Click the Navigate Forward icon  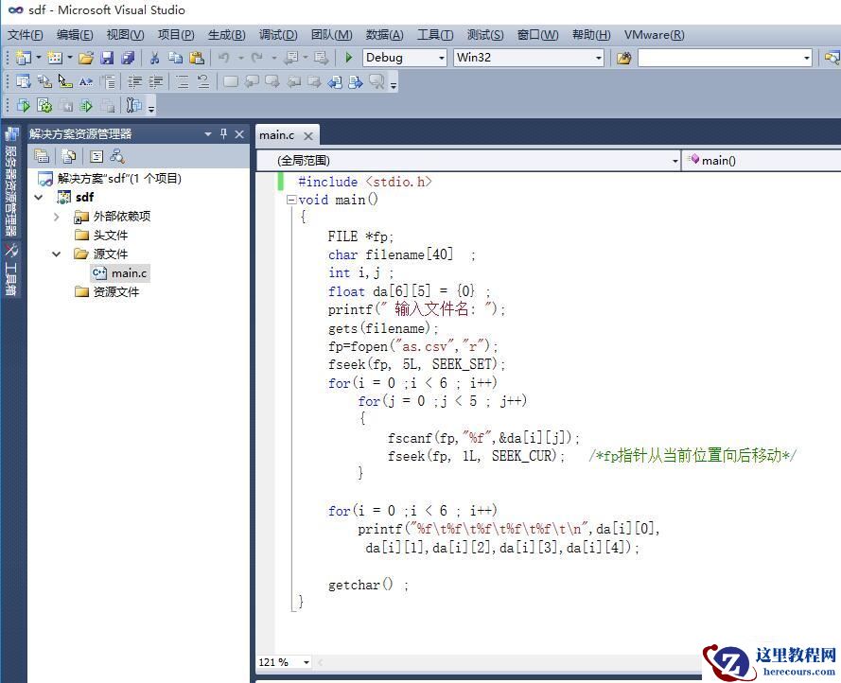click(322, 58)
